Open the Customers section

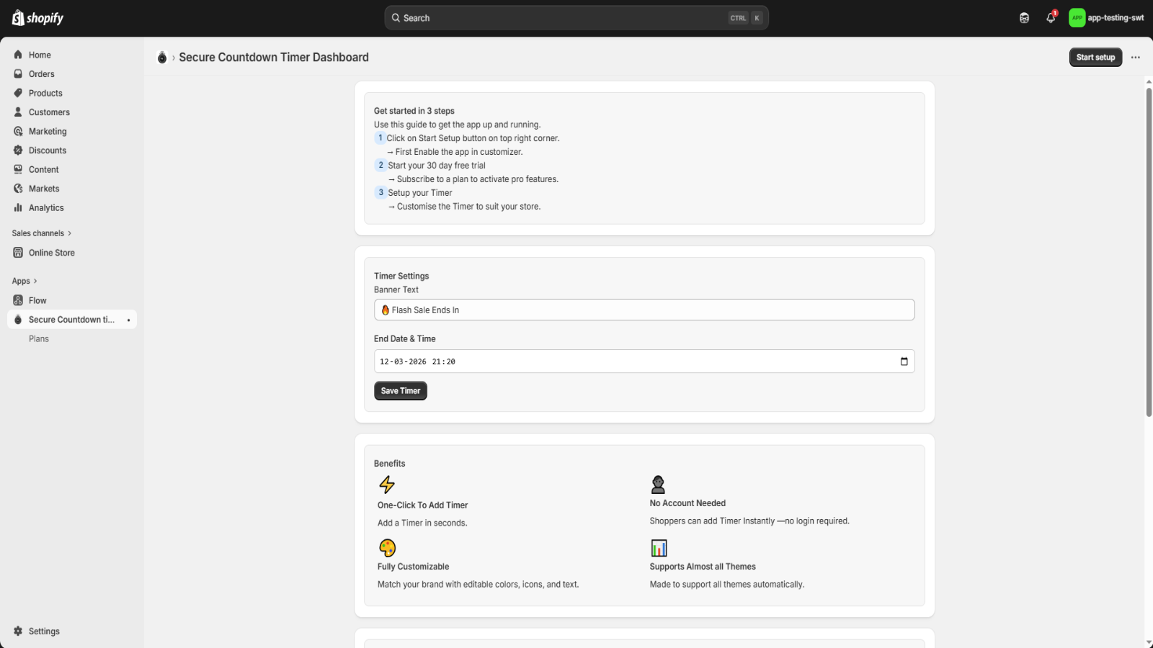tap(48, 112)
